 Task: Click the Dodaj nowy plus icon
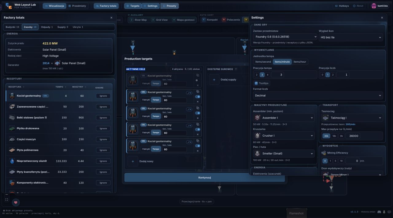133,161
